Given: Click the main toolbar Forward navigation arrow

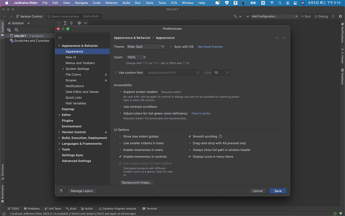Looking at the screenshot, I should (x=11, y=16).
